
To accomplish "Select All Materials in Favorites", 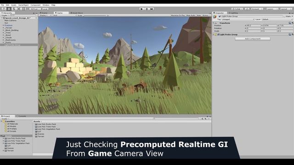I will click(12, 124).
